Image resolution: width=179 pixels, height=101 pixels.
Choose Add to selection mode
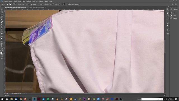point(10,4)
